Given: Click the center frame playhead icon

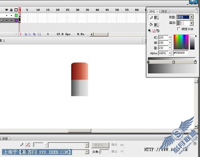Looking at the screenshot, I should click(x=20, y=34).
